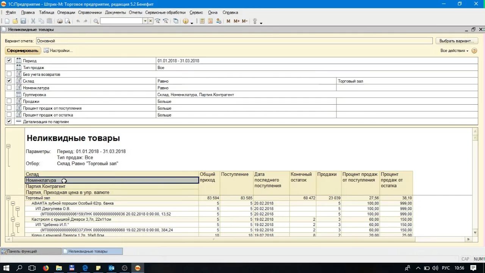Click the report vertical scrollbar down arrow

pyautogui.click(x=475, y=232)
